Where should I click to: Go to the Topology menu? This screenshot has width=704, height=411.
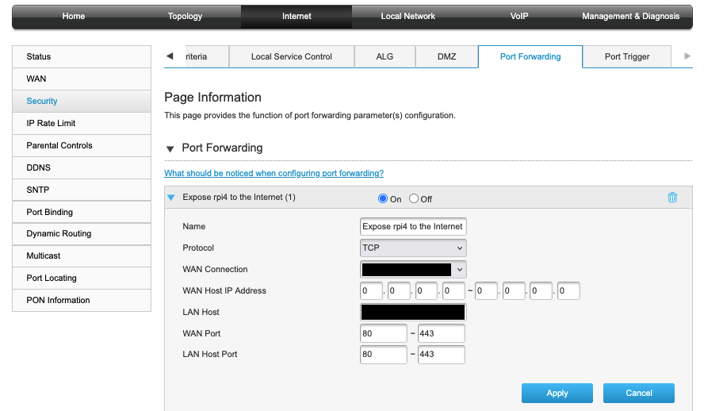pyautogui.click(x=185, y=16)
